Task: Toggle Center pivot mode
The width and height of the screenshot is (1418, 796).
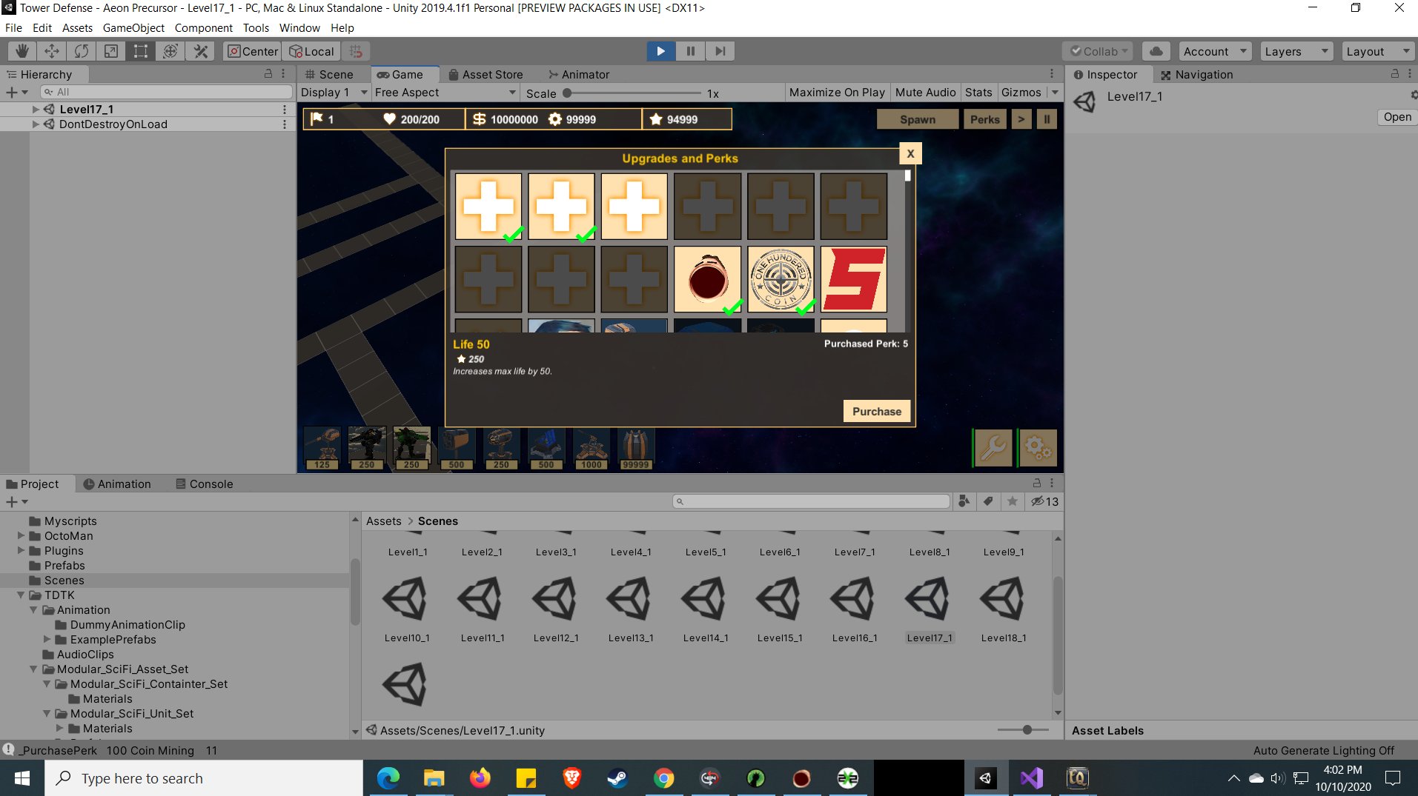Action: 253,51
